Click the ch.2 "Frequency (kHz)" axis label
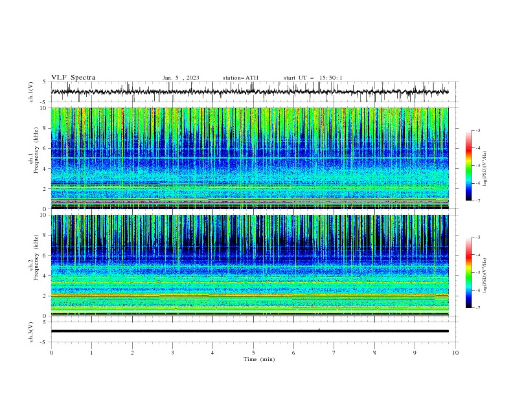Screen dimensions: 513x396 click(x=36, y=257)
